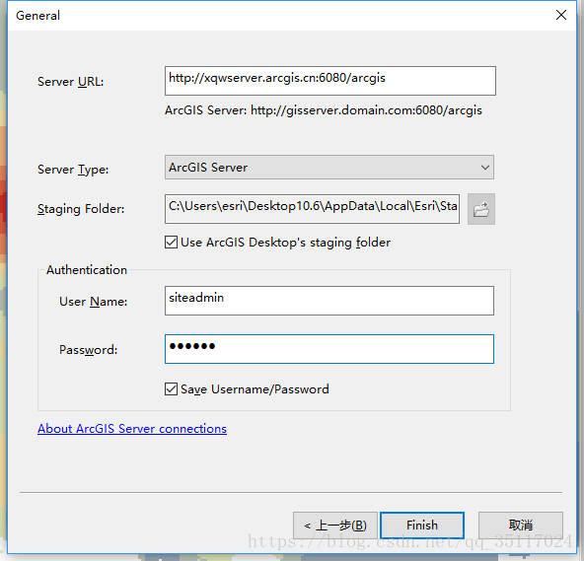Image resolution: width=584 pixels, height=561 pixels.
Task: Click the General title text
Action: [x=37, y=15]
